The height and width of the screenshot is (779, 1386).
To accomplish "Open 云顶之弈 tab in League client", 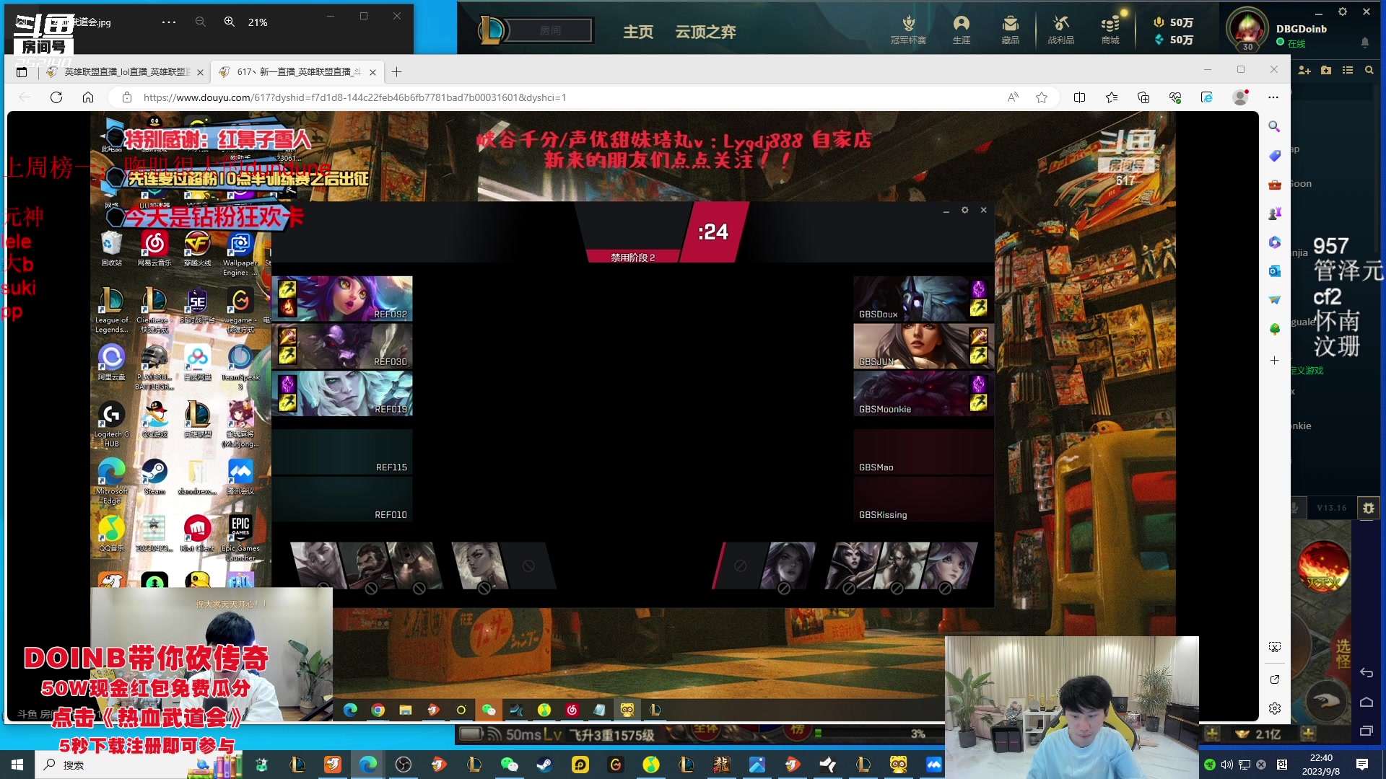I will (705, 32).
